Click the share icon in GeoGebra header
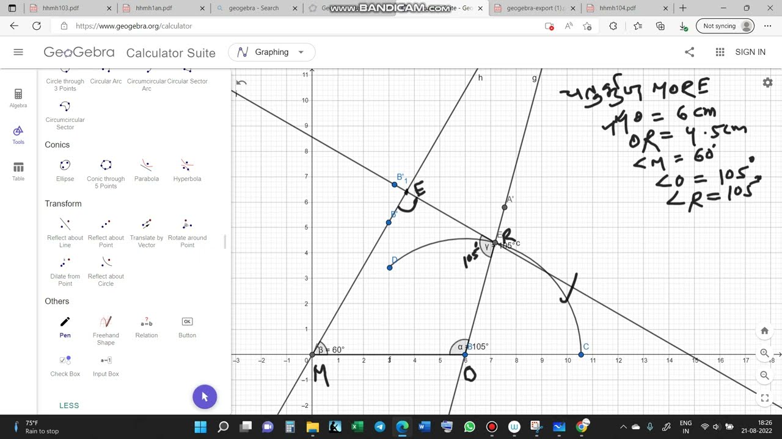The width and height of the screenshot is (782, 439). pyautogui.click(x=690, y=52)
